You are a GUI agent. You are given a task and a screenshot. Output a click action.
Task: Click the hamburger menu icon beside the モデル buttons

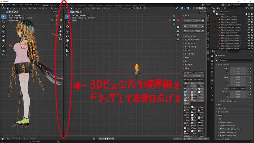(x=203, y=20)
